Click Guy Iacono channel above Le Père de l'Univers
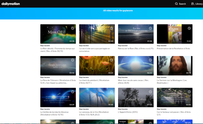The height and width of the screenshot is (124, 203). 45,77
